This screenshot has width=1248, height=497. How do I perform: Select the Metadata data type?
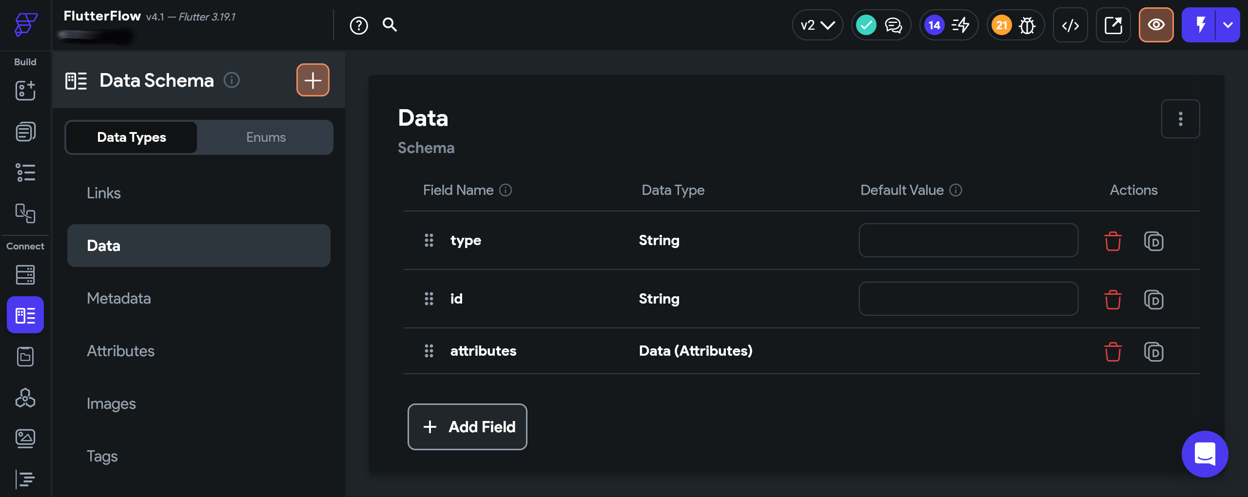[x=119, y=298]
